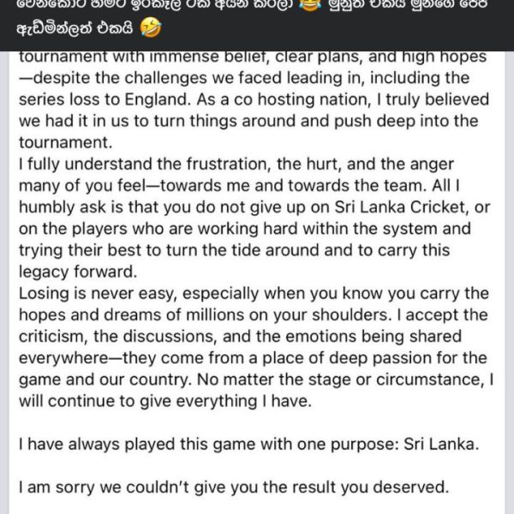Click the final apology line "I am sorry"

click(x=232, y=489)
